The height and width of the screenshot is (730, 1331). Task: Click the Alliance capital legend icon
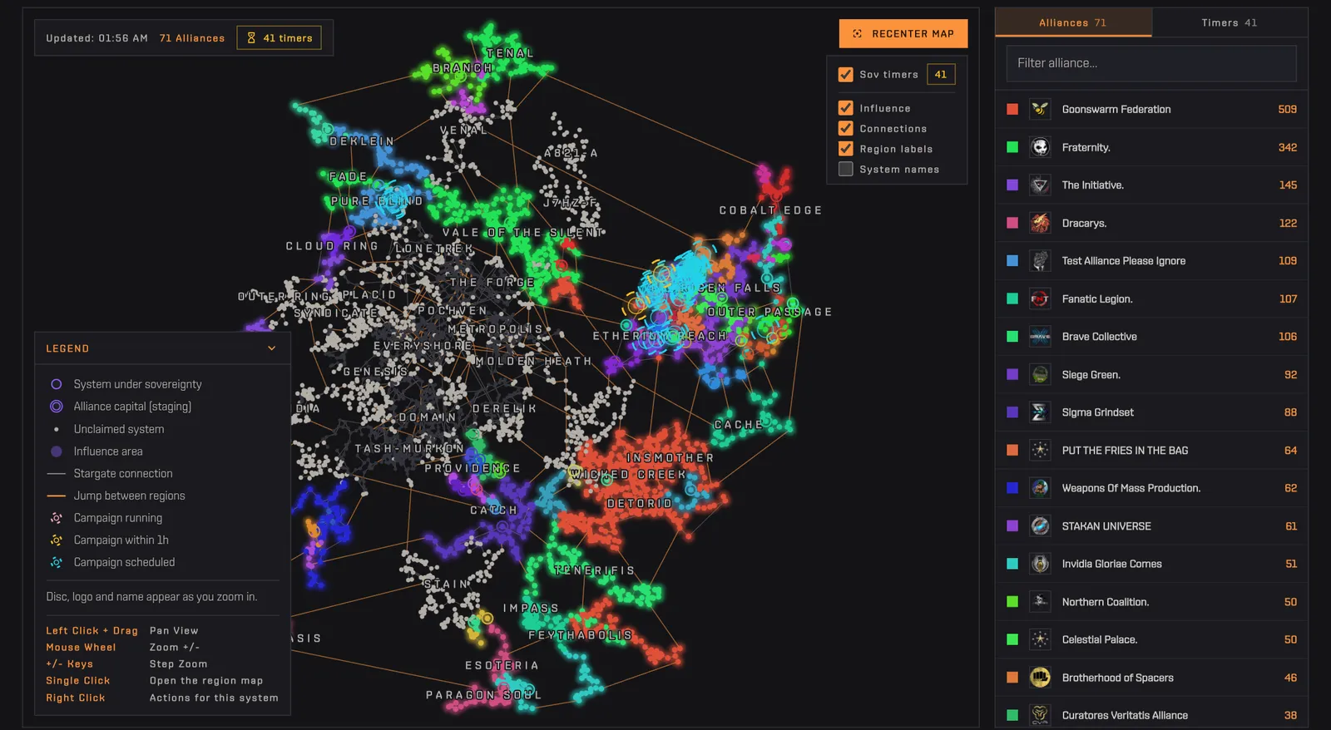click(x=57, y=407)
